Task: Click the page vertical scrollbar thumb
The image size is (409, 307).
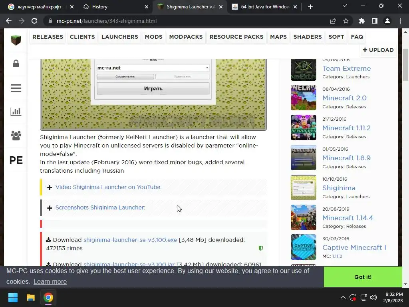Action: point(406,65)
